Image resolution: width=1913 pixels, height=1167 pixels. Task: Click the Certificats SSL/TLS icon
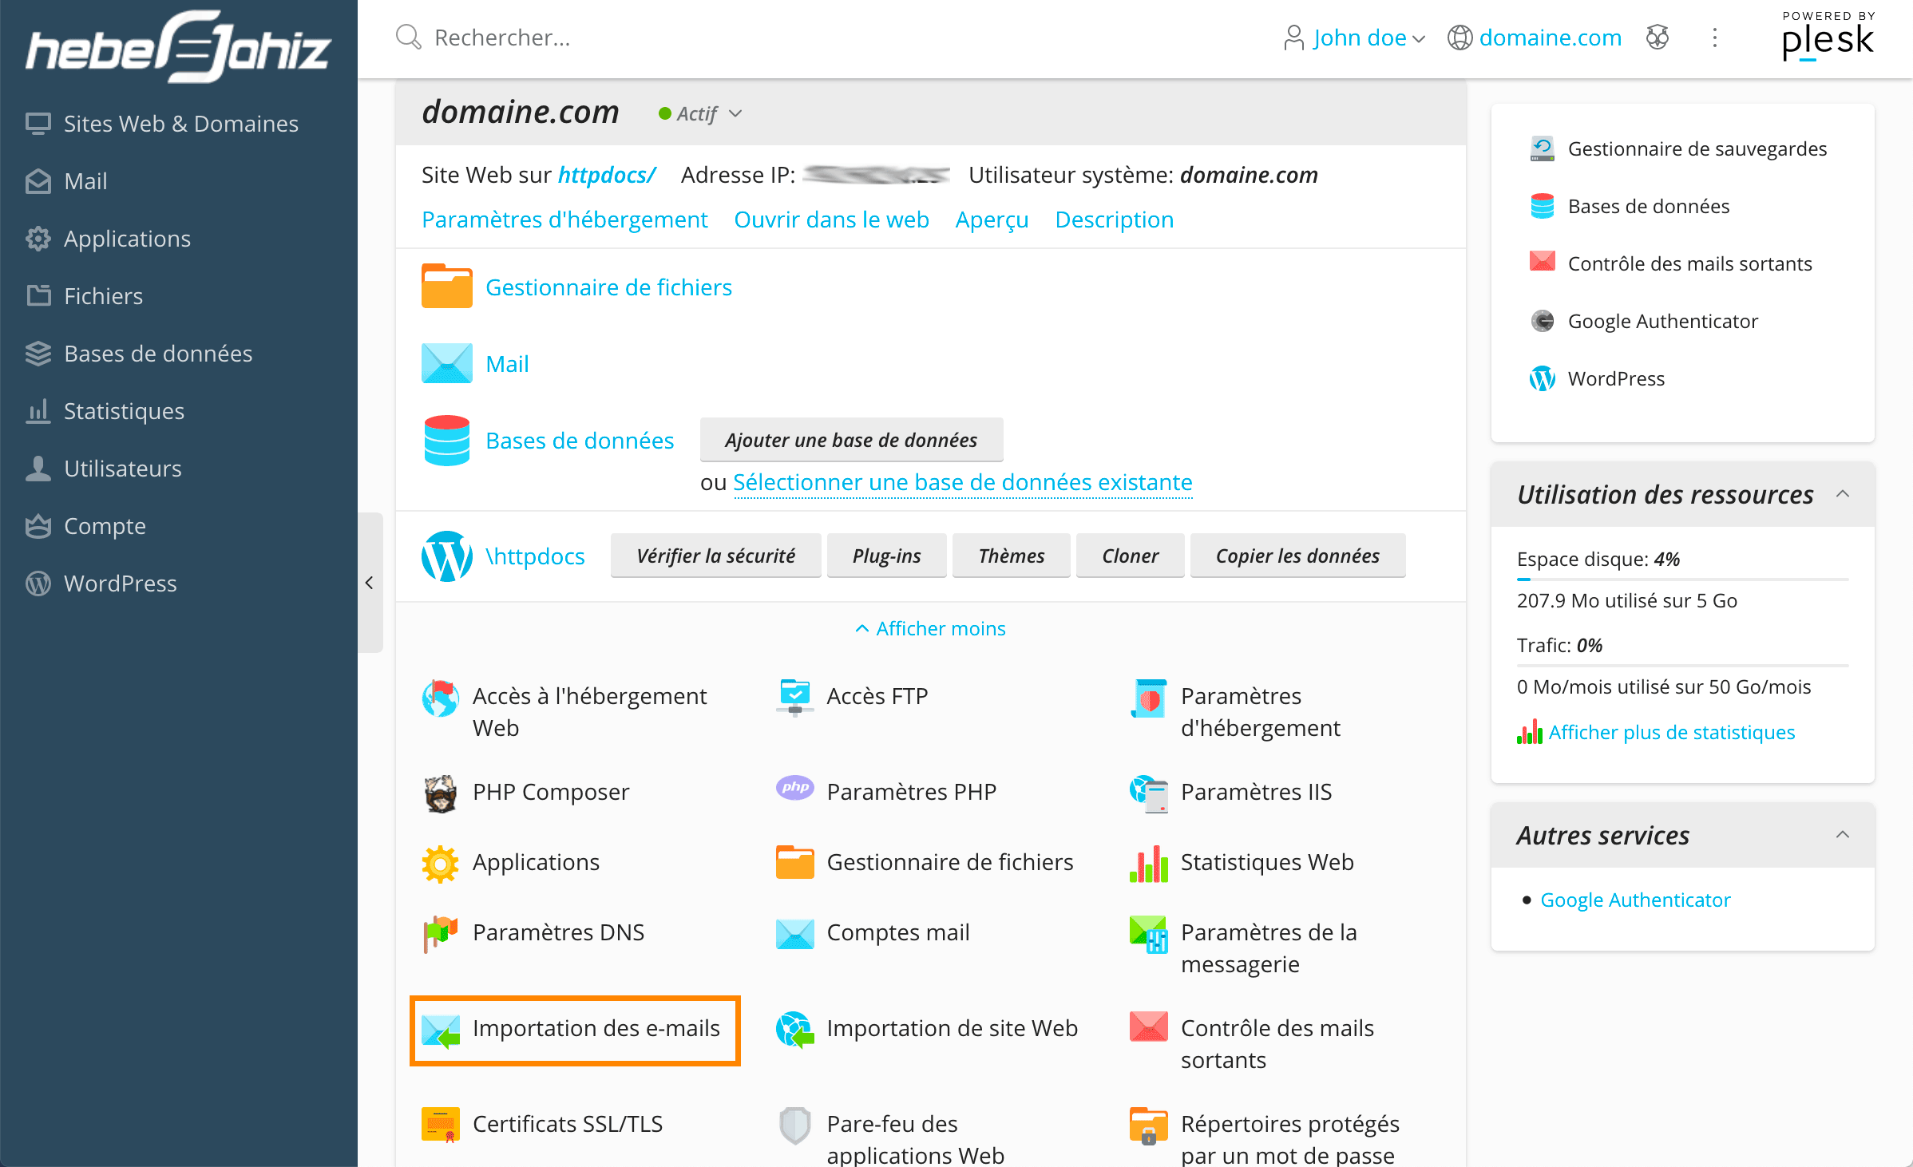440,1125
